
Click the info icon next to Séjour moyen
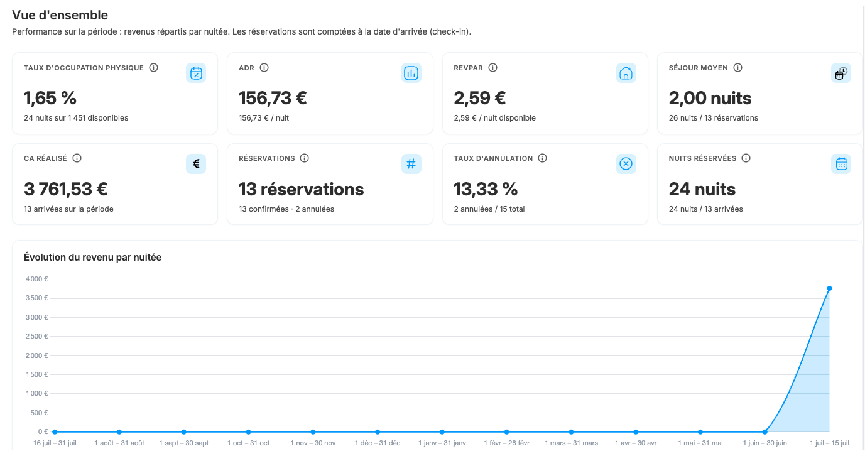pyautogui.click(x=738, y=68)
